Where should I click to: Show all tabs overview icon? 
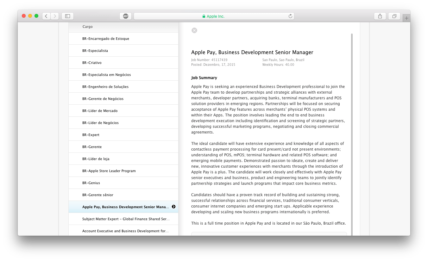[x=394, y=16]
